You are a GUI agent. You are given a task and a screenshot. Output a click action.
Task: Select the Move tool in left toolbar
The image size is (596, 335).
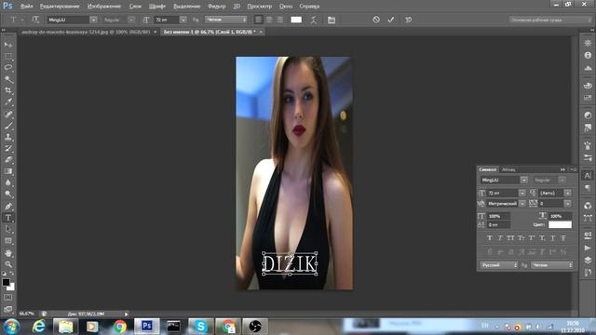coord(8,45)
